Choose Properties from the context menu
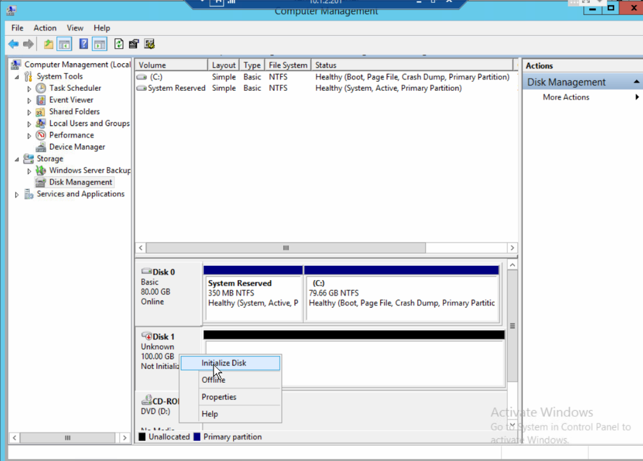The height and width of the screenshot is (461, 643). 231,397
